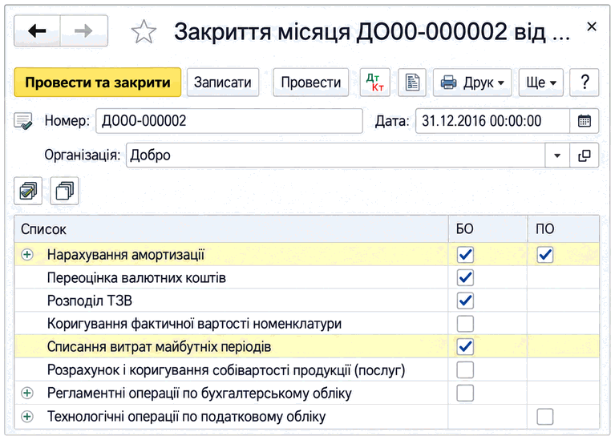The image size is (615, 440).
Task: Uncheck ПО for Нарахування амортизації
Action: tap(544, 255)
